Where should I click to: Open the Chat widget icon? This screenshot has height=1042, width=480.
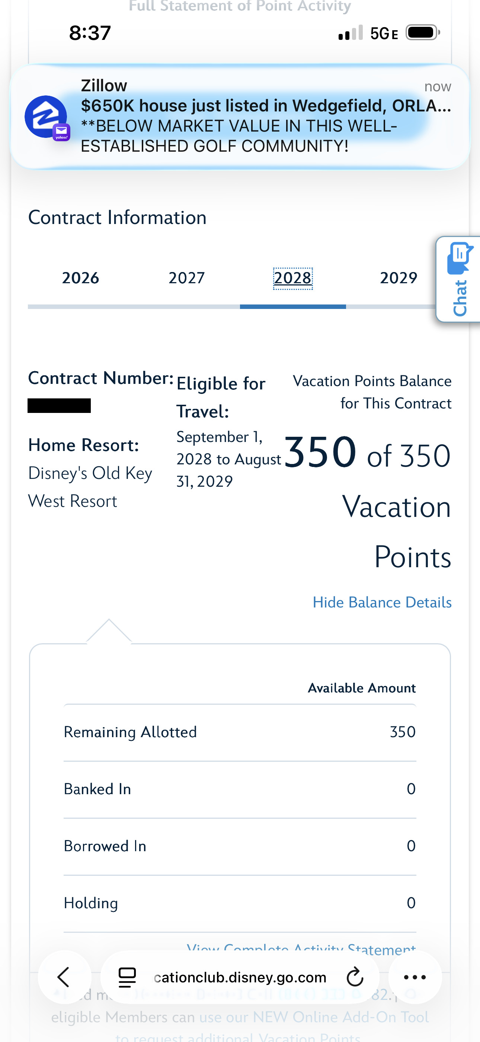(460, 279)
